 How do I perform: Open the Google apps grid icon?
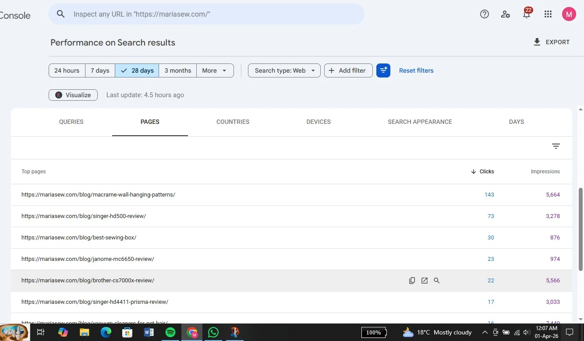548,14
